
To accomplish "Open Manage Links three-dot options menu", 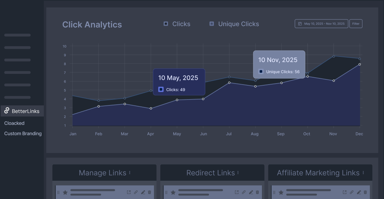I will [130, 173].
